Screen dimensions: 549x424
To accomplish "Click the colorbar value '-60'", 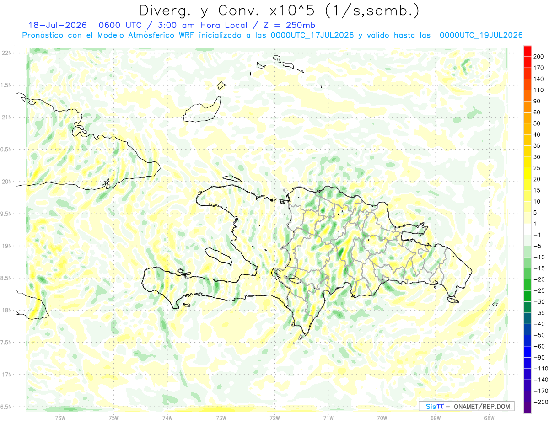I will point(539,347).
